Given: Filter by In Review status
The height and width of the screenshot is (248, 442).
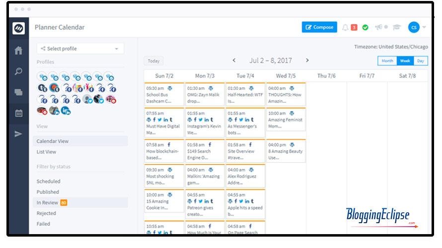Looking at the screenshot, I should (x=80, y=202).
